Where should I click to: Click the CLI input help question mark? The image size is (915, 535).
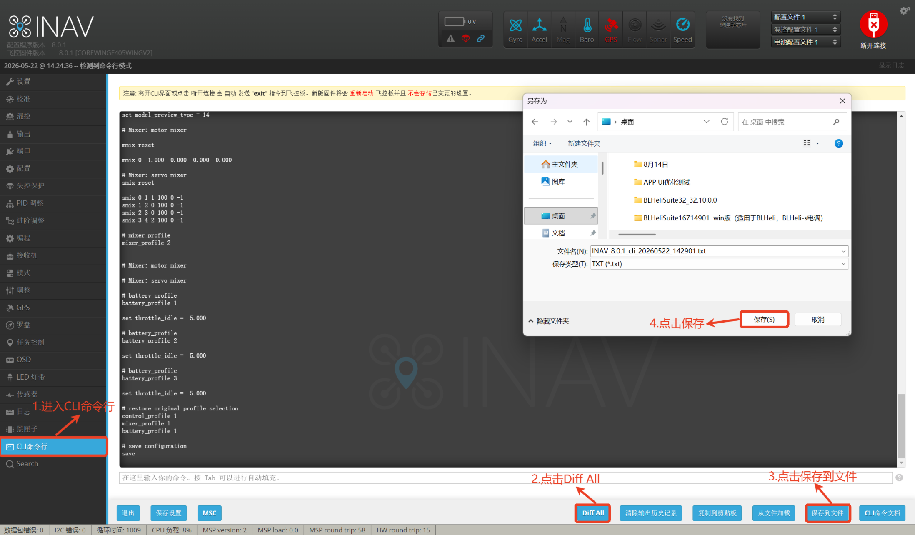click(x=899, y=477)
